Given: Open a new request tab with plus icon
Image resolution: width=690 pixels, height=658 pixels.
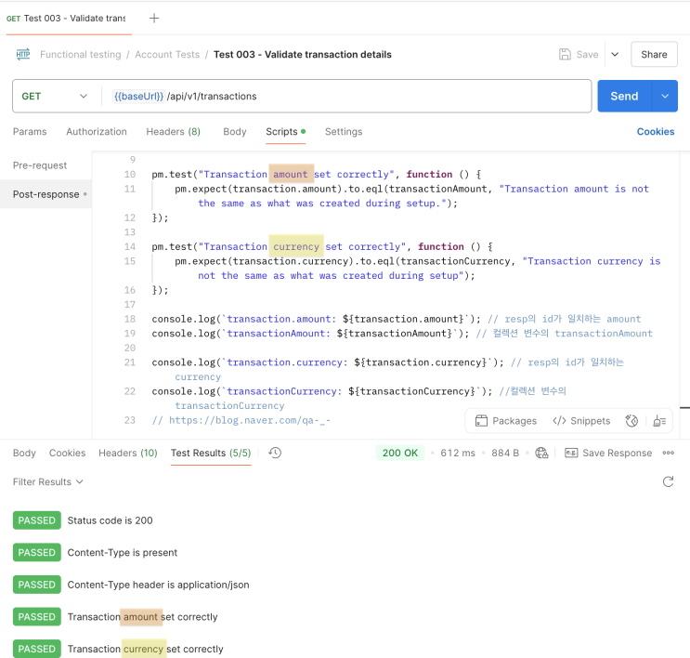Looking at the screenshot, I should [x=154, y=18].
